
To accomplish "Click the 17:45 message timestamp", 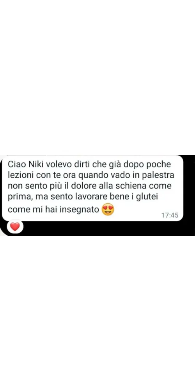I will (x=170, y=215).
